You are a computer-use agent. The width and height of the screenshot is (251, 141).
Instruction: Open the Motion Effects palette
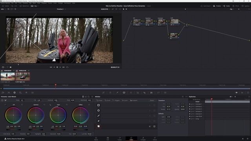pos(33,92)
